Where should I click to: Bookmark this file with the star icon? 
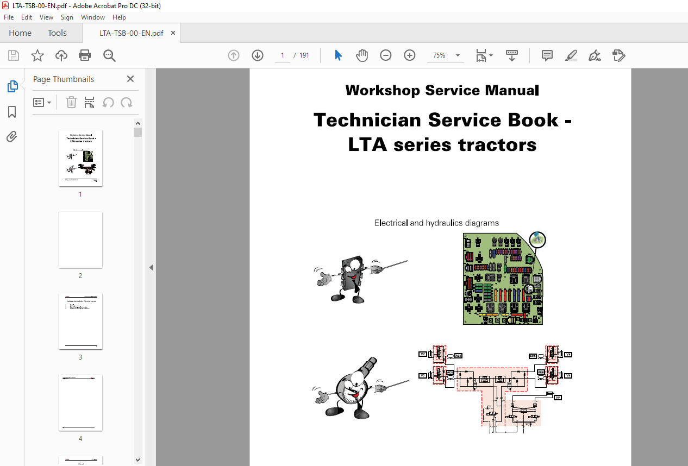pos(37,55)
